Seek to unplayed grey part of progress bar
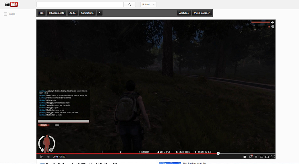The height and width of the screenshot is (164, 299). [247, 153]
